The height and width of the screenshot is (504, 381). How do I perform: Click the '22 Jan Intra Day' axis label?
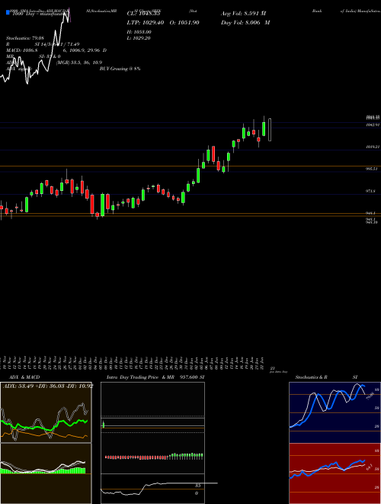(277, 370)
